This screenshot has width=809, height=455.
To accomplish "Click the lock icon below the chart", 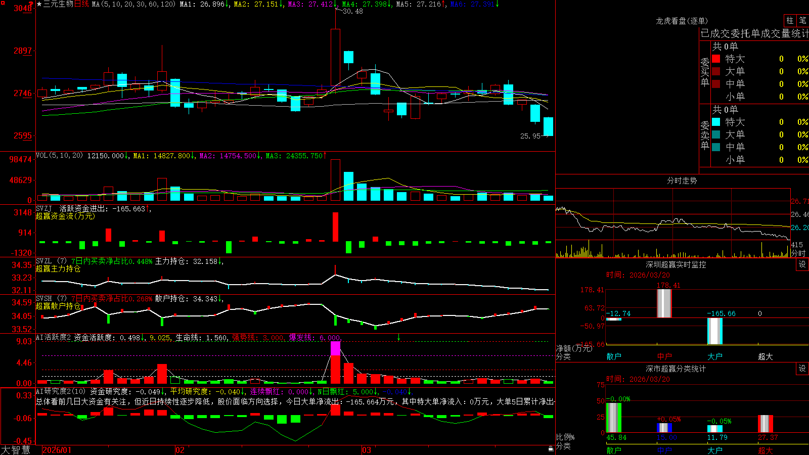I will pyautogui.click(x=551, y=449).
